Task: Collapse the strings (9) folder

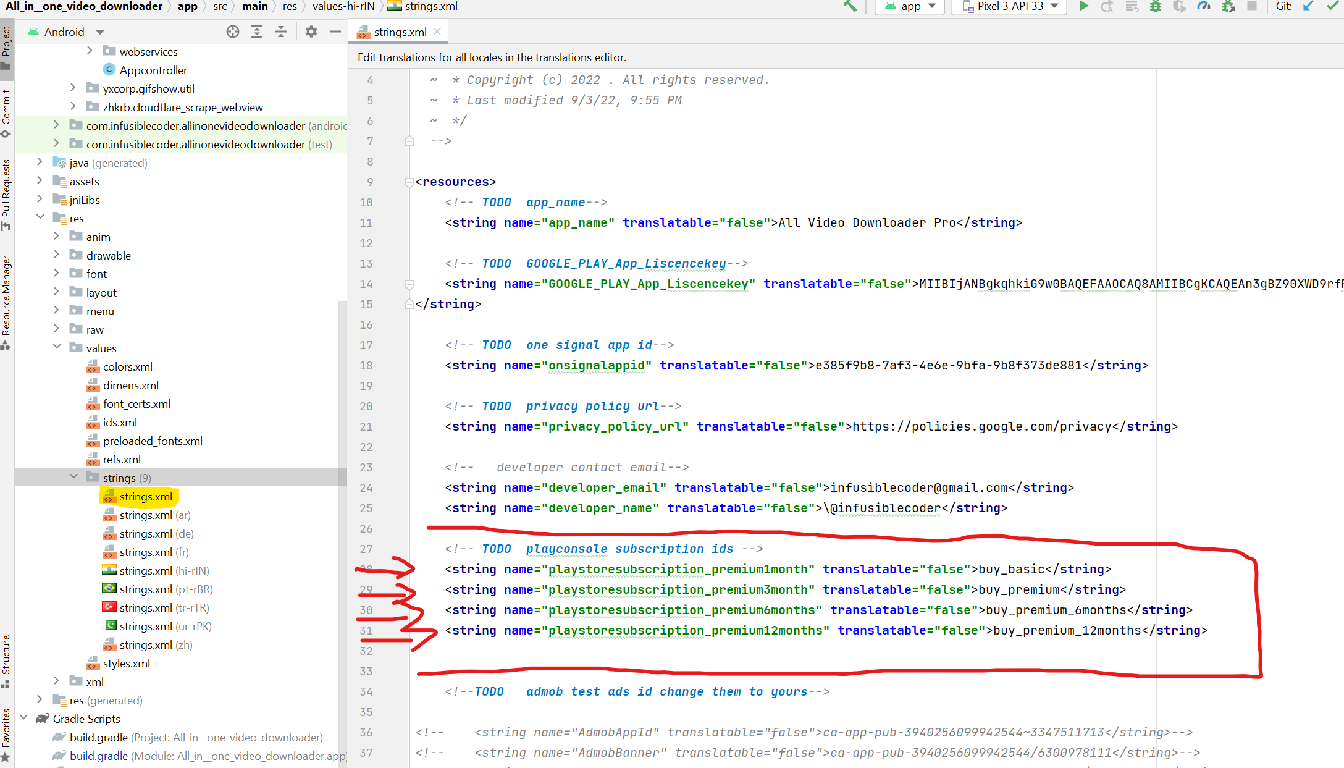Action: pos(73,477)
